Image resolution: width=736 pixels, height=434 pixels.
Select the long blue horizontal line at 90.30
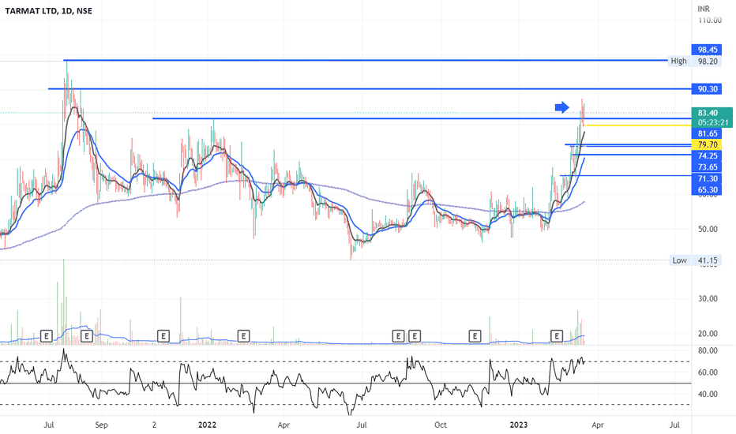370,88
